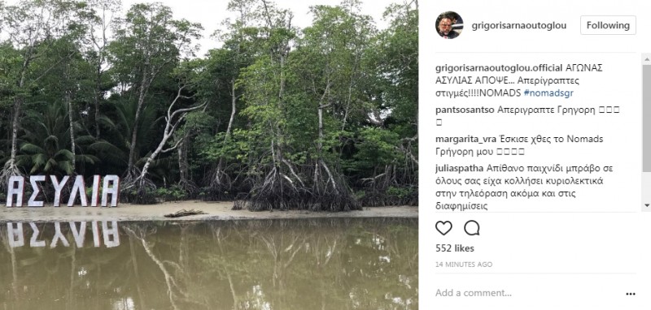The width and height of the screenshot is (651, 310).
Task: Open the comment speech bubble icon
Action: pos(472,228)
